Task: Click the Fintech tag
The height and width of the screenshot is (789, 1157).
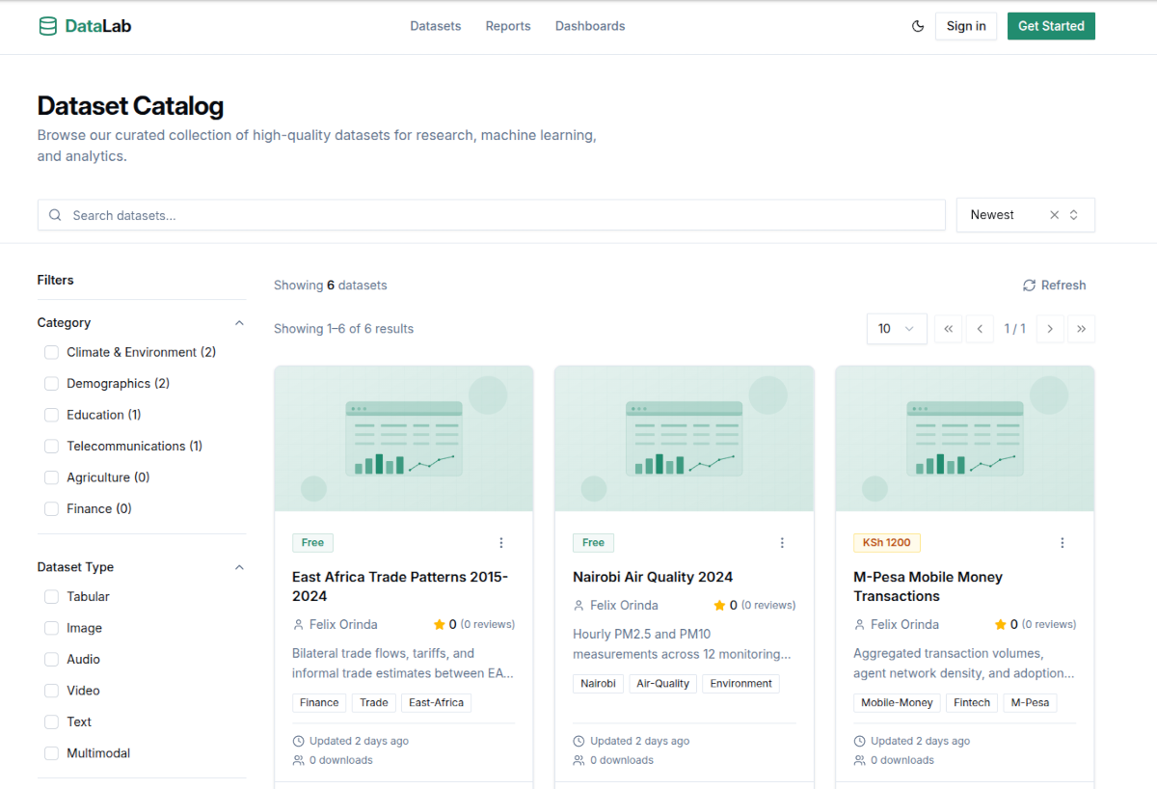Action: pyautogui.click(x=972, y=703)
